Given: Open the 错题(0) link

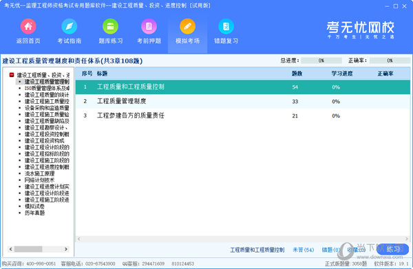Looking at the screenshot, I should pos(330,250).
